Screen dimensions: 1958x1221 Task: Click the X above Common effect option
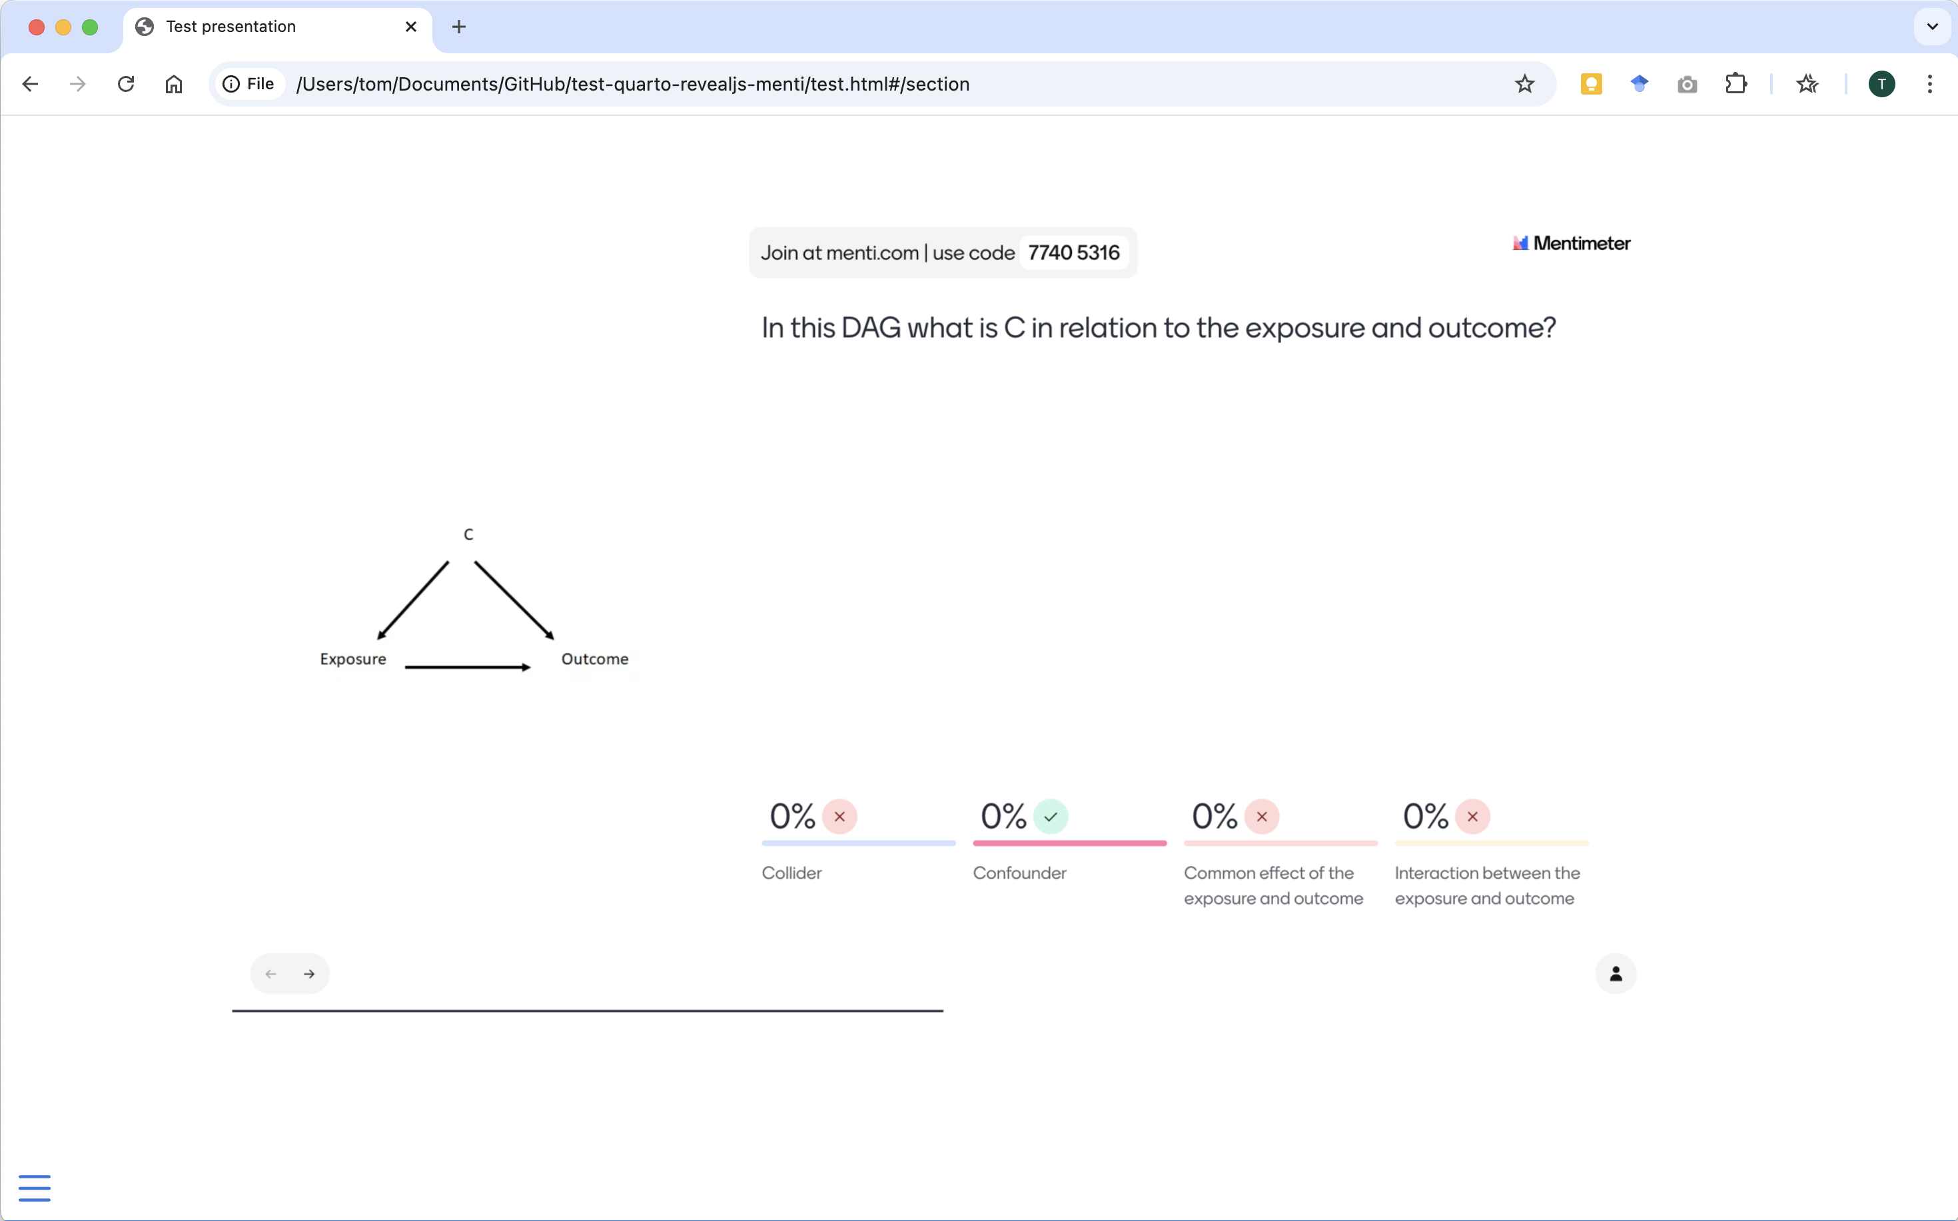(1261, 817)
